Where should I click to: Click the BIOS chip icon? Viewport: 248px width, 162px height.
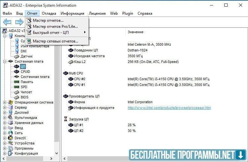pos(17,97)
